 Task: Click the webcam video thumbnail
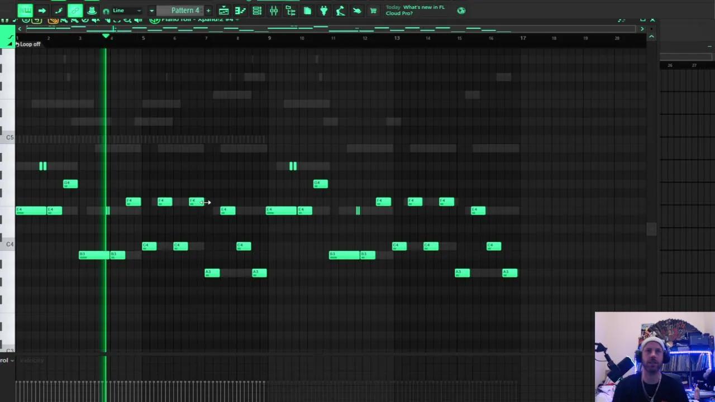tap(655, 357)
